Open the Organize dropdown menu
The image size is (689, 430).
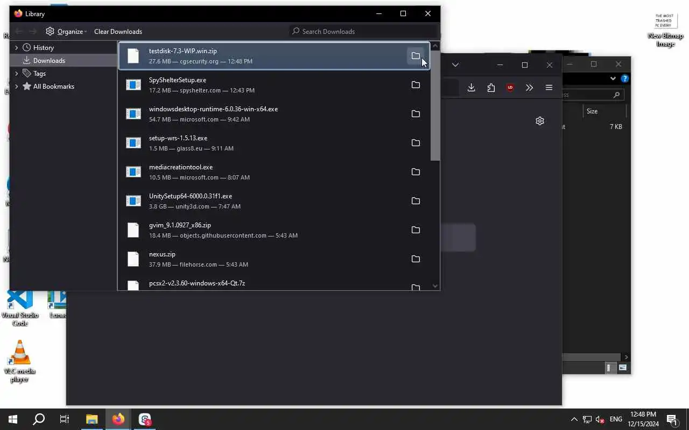[x=66, y=32]
